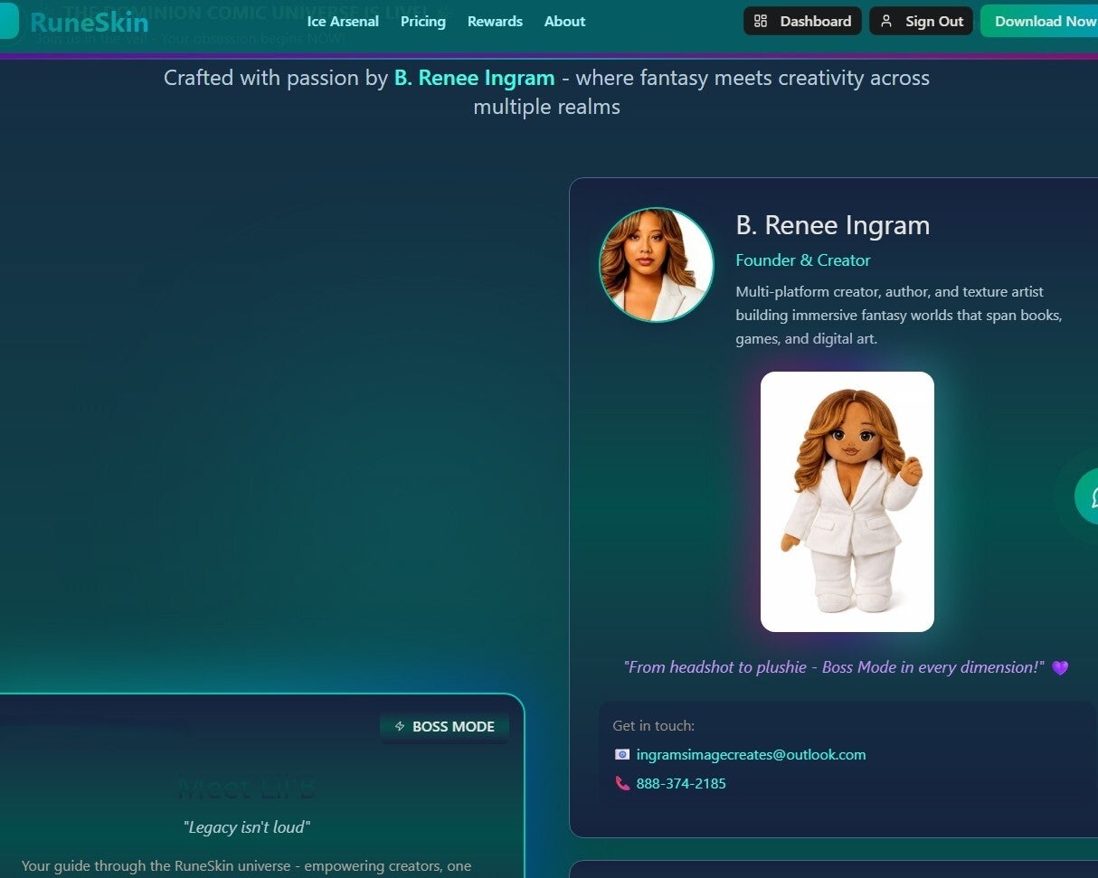
Task: Open the plushie doll image
Action: (x=847, y=502)
